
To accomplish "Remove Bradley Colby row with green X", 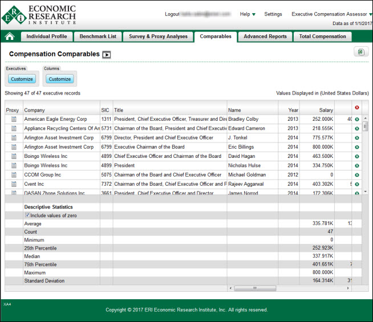I will tap(356, 119).
